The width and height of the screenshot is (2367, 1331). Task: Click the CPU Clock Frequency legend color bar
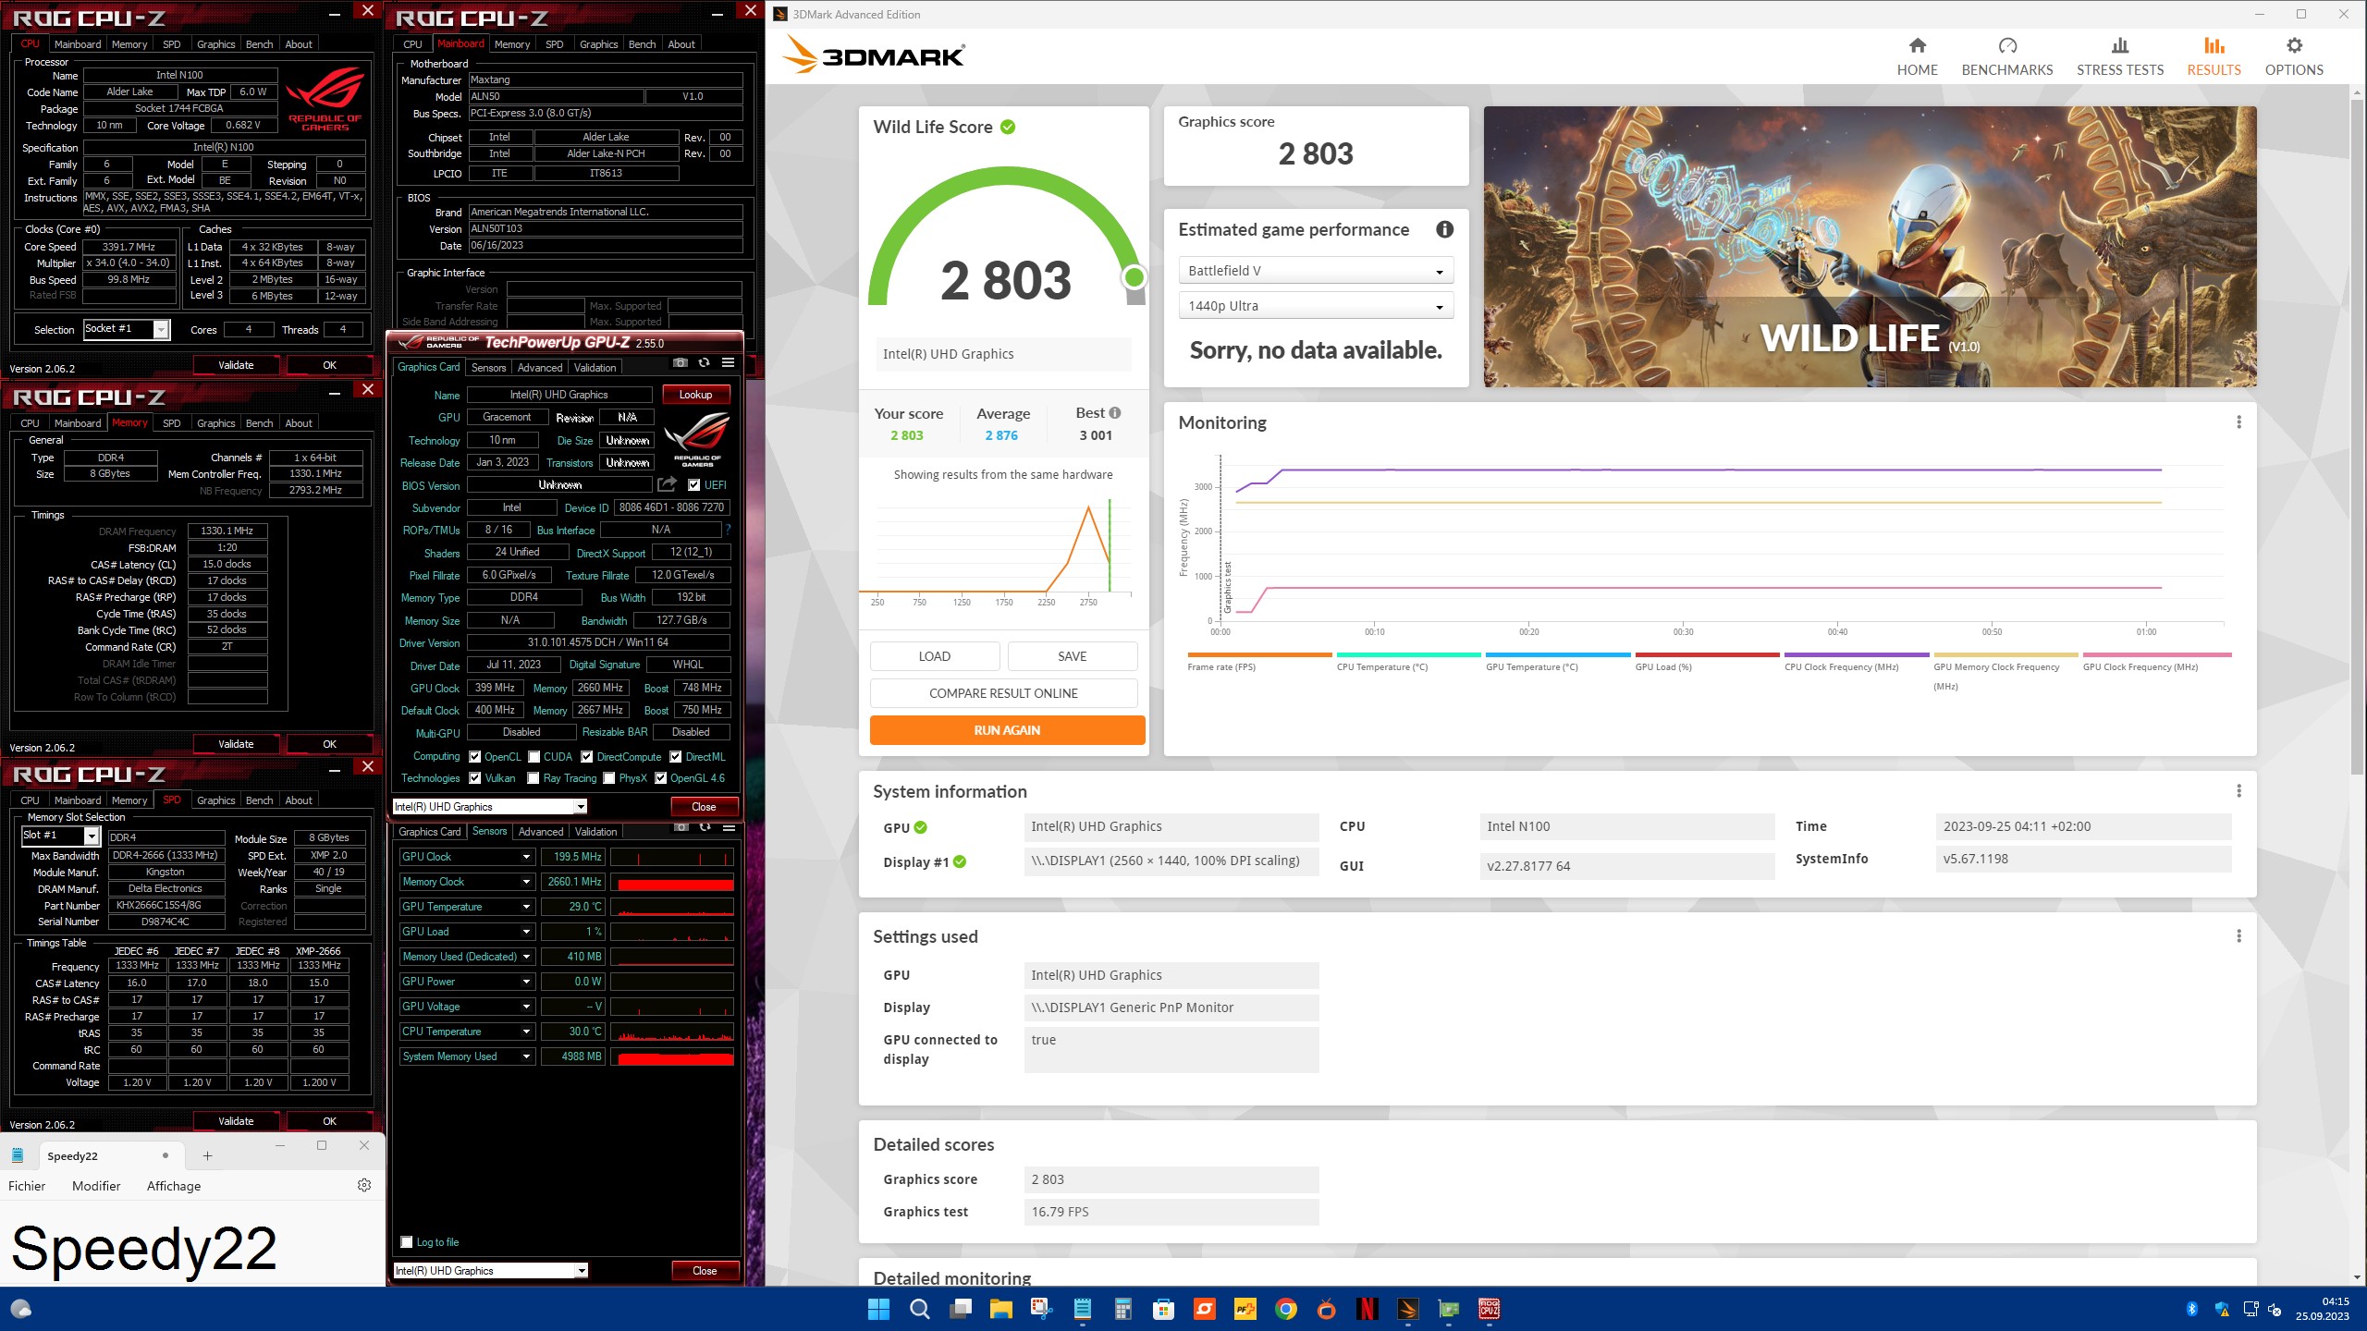(1857, 654)
